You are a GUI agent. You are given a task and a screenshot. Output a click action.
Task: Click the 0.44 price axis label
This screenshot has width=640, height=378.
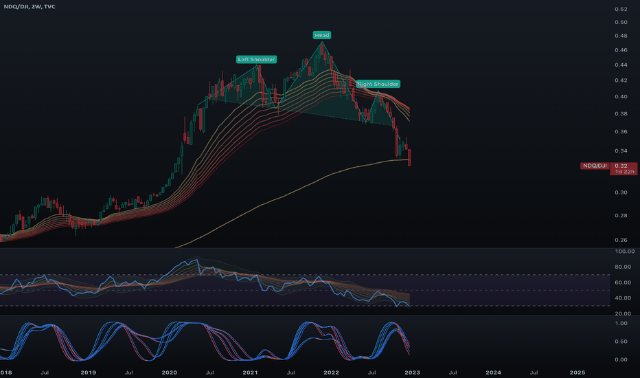[621, 65]
